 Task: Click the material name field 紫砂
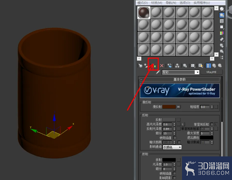(179, 72)
